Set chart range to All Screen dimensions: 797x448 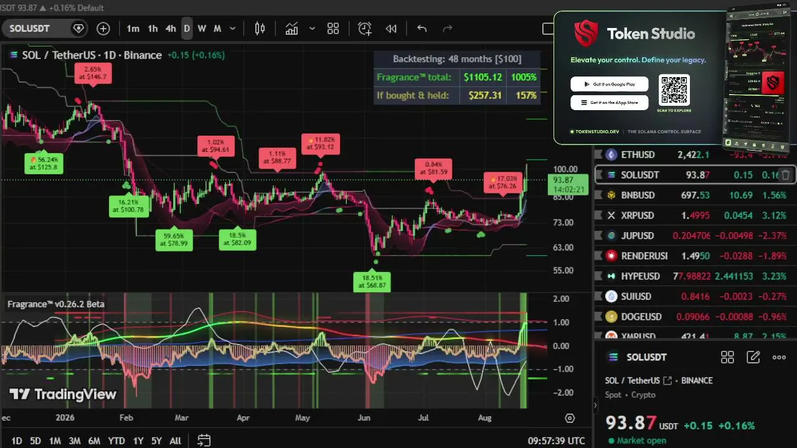(176, 441)
